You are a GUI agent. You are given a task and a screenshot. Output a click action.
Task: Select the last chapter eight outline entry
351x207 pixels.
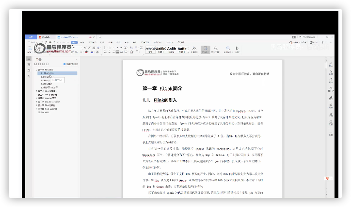44,112
